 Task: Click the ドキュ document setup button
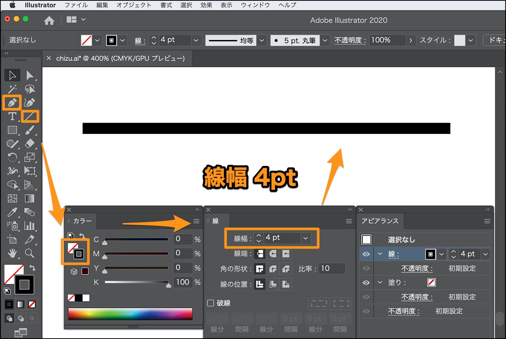click(494, 40)
